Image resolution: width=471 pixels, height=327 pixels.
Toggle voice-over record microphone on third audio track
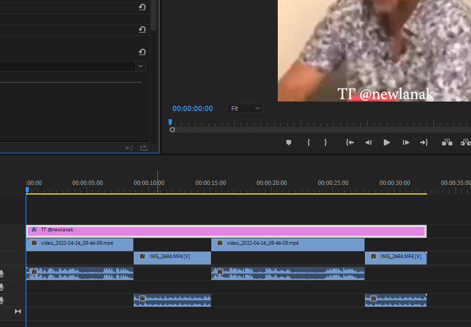coord(2,300)
